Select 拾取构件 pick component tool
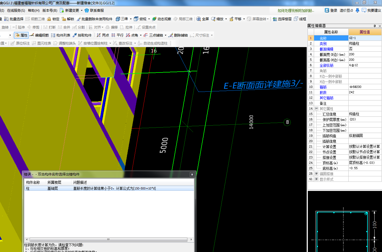This screenshot has height=252, width=382. tap(82, 35)
